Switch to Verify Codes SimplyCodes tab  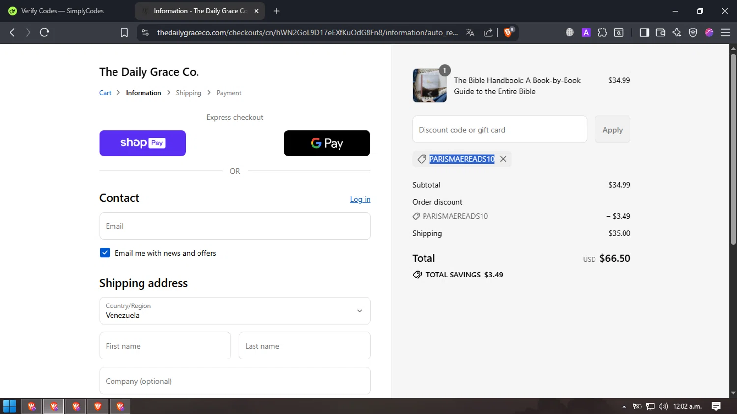[x=62, y=11]
